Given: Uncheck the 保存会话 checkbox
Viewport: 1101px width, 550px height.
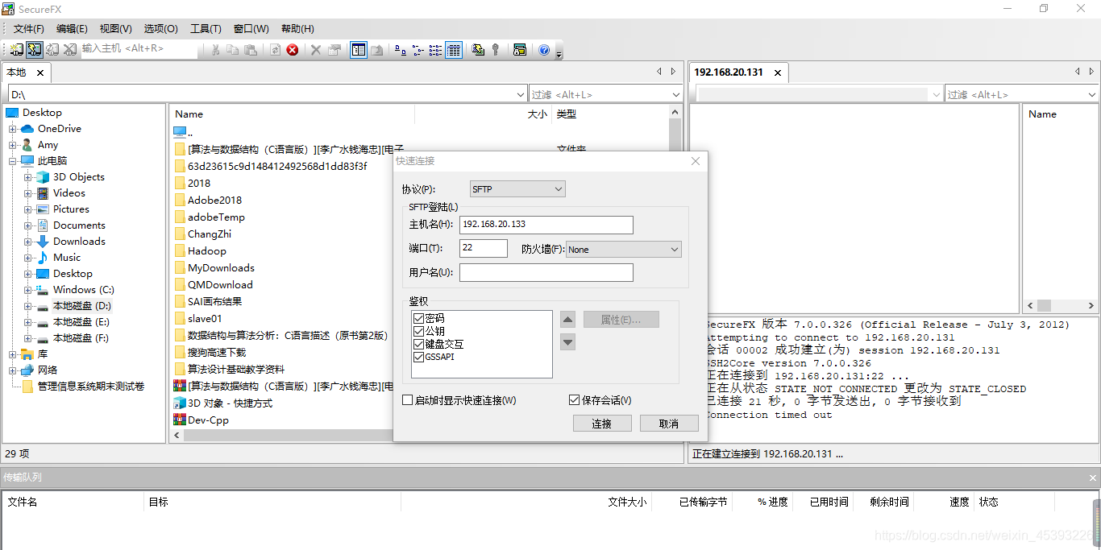Looking at the screenshot, I should 574,400.
